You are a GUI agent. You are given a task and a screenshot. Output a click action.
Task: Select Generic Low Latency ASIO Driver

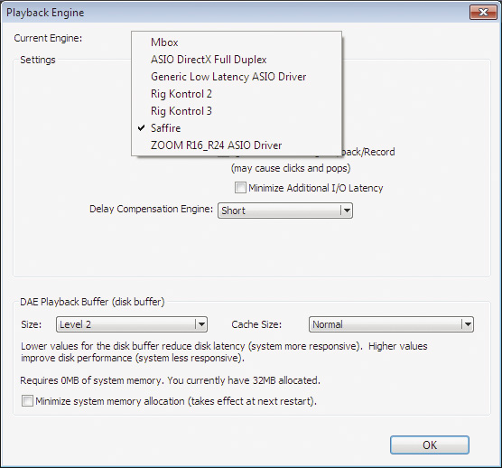coord(237,77)
